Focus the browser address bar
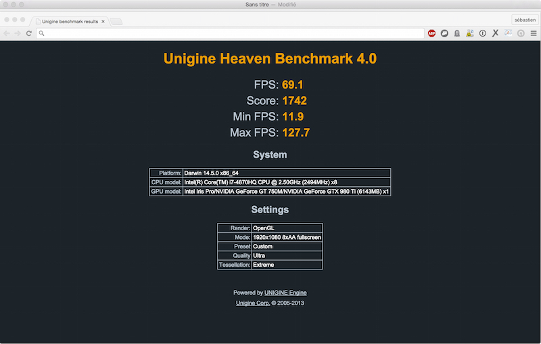 [x=230, y=33]
